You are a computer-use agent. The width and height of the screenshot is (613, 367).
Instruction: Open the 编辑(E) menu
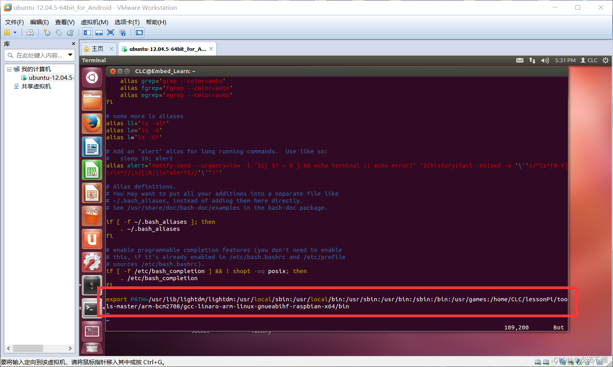(40, 22)
